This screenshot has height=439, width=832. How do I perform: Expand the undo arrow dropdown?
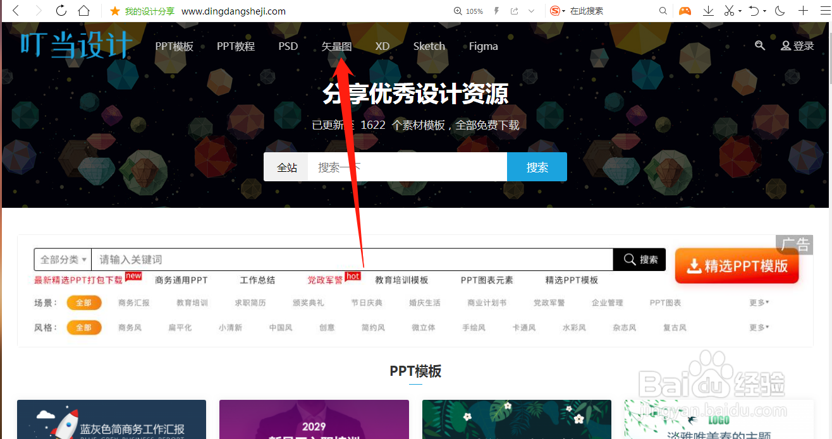coord(765,11)
